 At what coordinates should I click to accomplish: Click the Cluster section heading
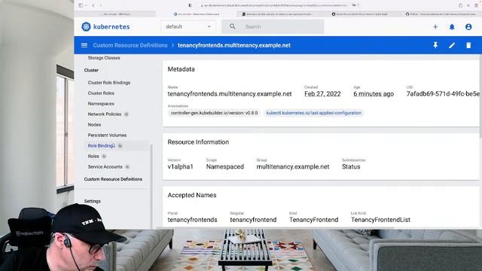91,70
